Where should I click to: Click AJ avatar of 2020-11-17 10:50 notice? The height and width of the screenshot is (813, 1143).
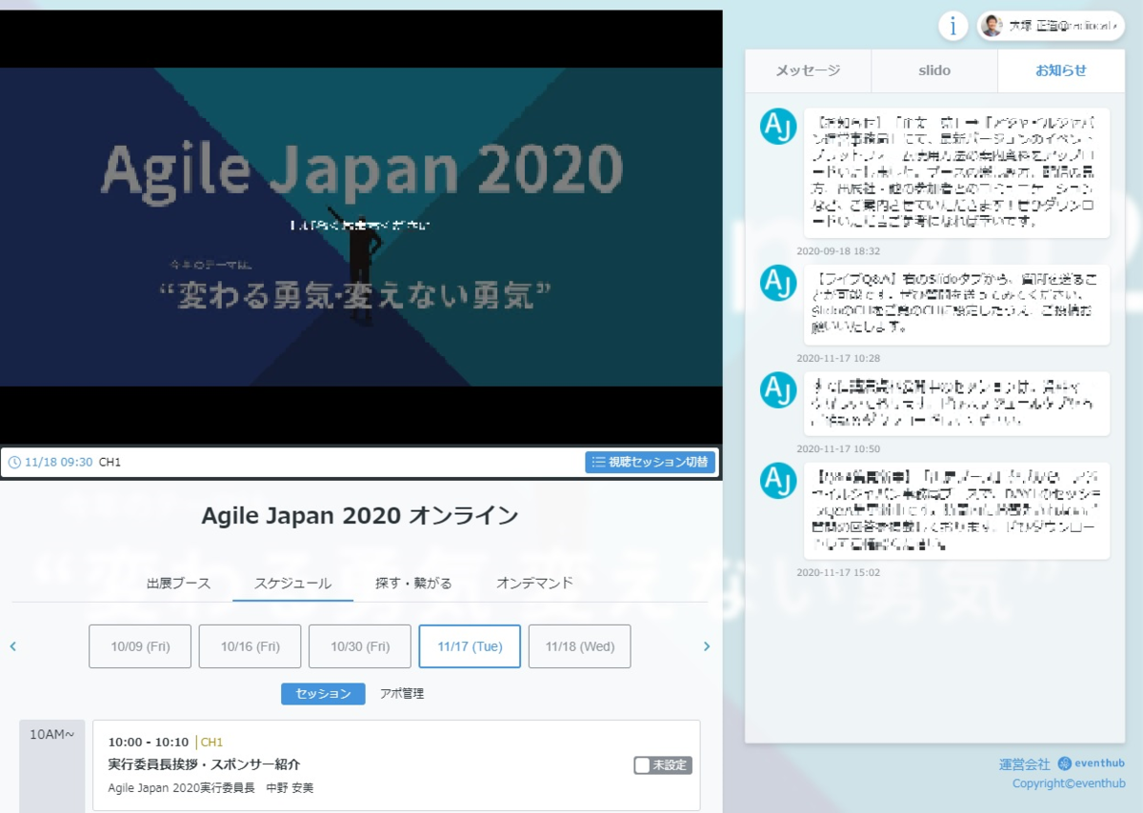click(x=778, y=389)
